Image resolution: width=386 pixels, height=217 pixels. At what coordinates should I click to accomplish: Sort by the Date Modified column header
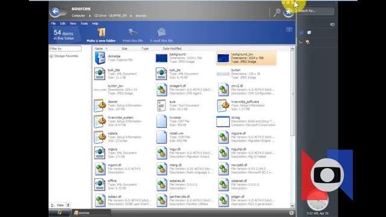(x=172, y=49)
